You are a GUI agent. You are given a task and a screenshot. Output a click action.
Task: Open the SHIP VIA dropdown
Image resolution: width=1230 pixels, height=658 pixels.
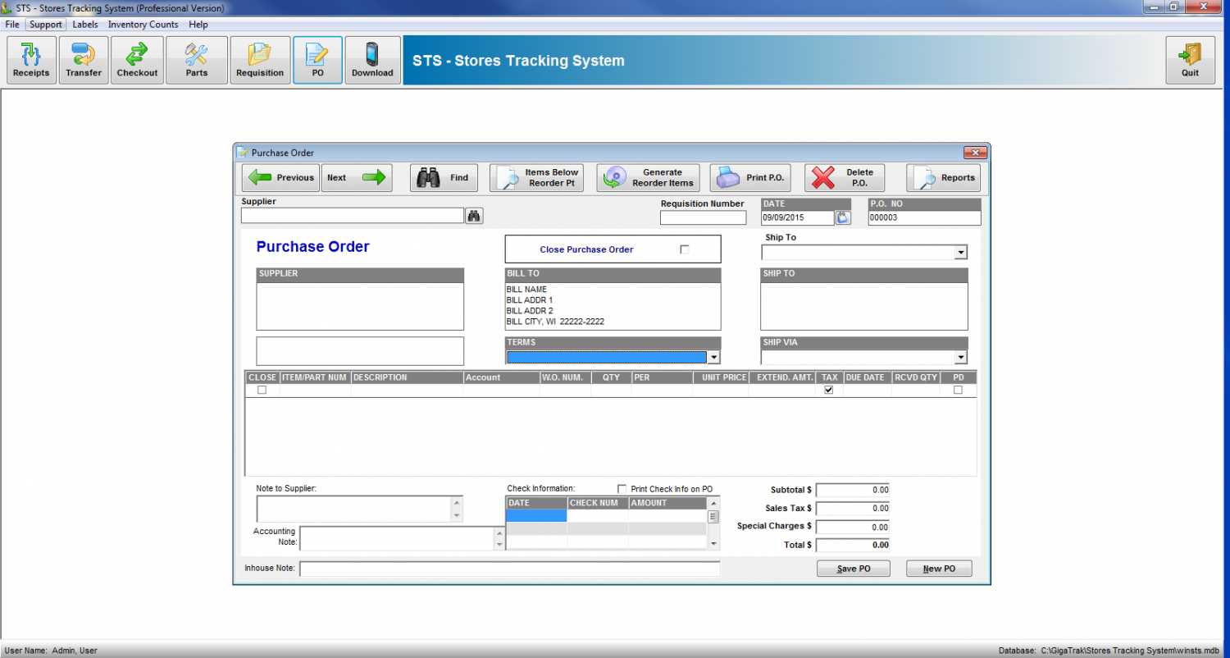click(960, 356)
